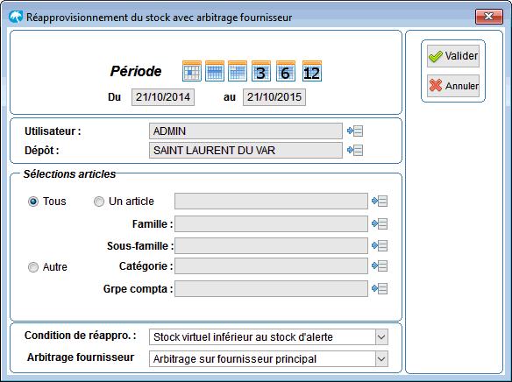Open the Famille lookup list icon
The height and width of the screenshot is (382, 512).
(x=380, y=223)
